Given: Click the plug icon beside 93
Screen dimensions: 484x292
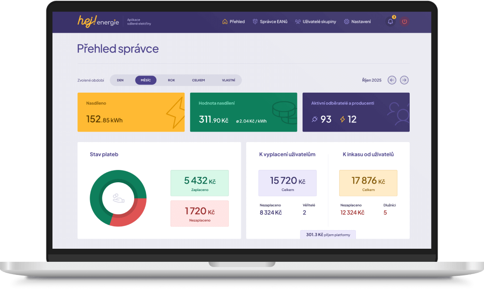Looking at the screenshot, I should coord(314,119).
